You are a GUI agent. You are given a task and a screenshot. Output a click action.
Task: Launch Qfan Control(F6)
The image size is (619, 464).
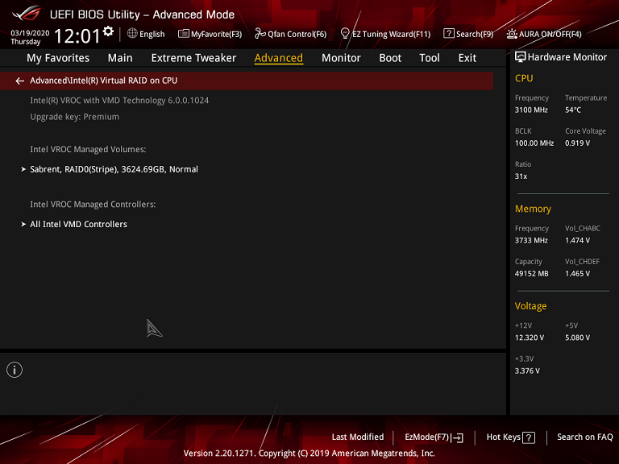pyautogui.click(x=297, y=35)
